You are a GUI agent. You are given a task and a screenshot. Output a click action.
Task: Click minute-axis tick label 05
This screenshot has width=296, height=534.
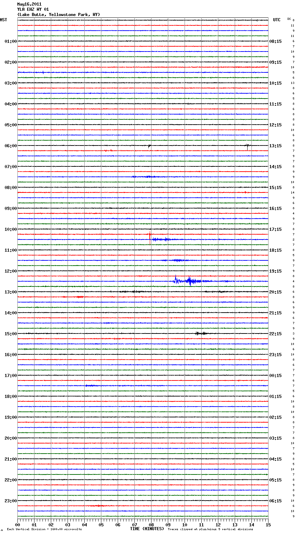[x=101, y=525]
